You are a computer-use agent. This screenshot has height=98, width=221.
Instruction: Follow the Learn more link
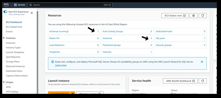point(61,65)
